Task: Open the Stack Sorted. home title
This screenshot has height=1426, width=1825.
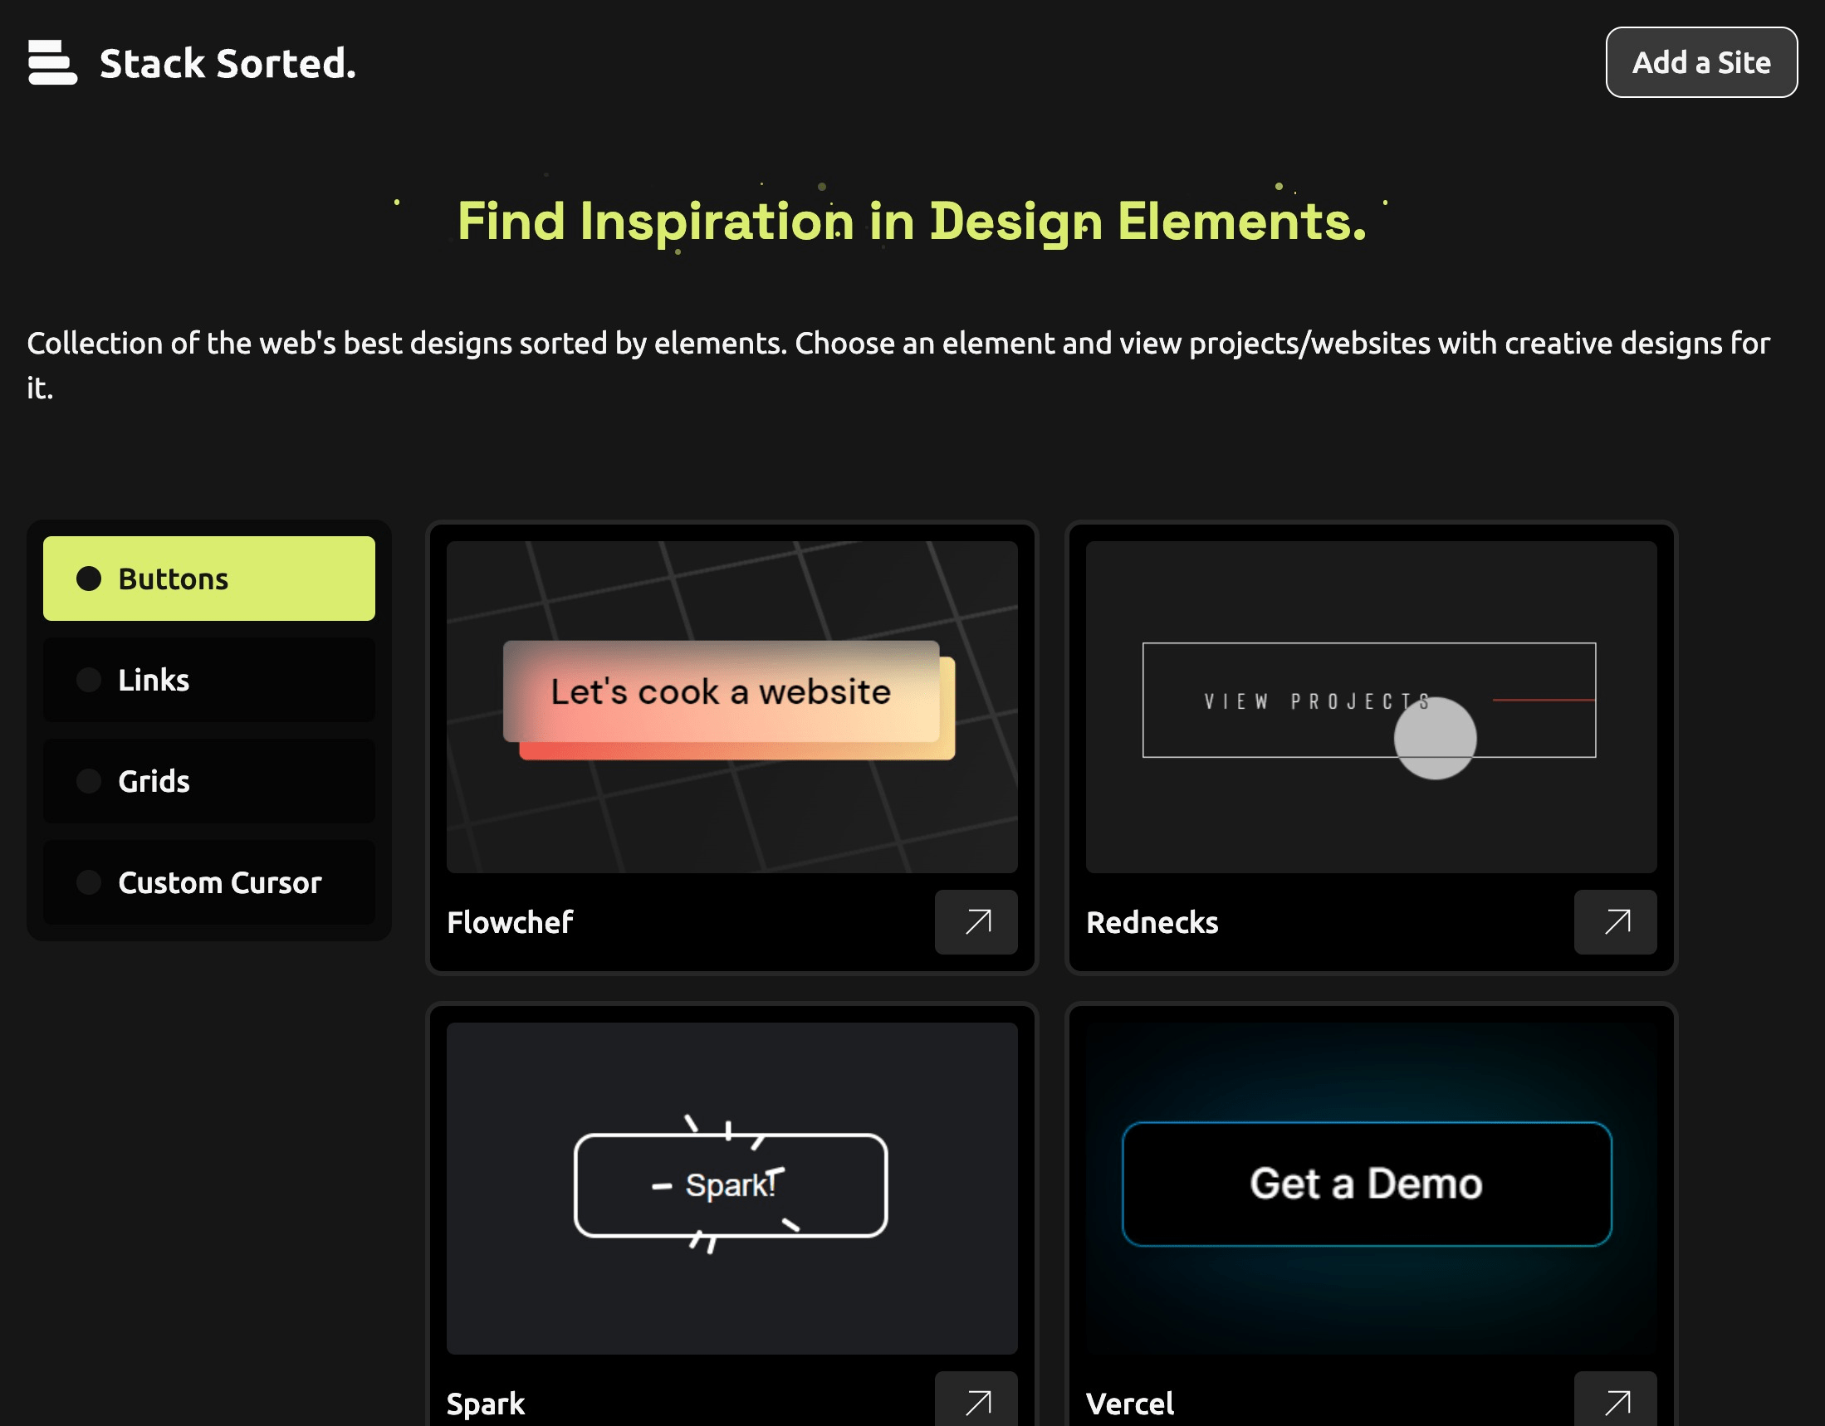Action: click(x=228, y=63)
